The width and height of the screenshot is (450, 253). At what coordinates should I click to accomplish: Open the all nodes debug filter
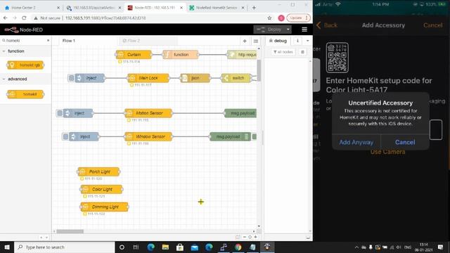[x=283, y=52]
